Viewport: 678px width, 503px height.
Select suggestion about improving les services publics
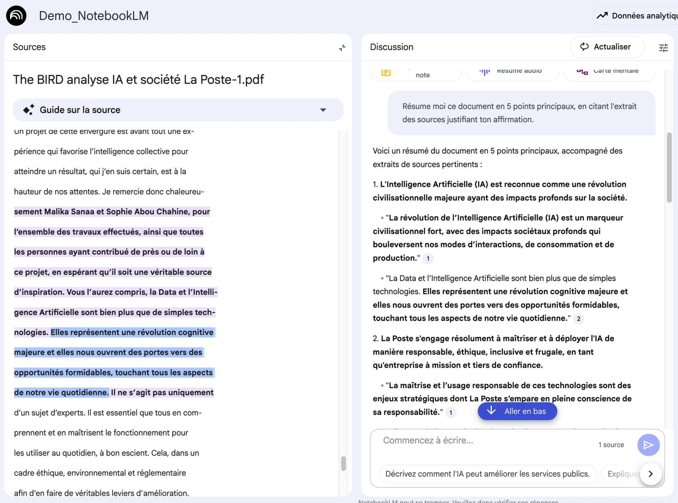point(487,474)
